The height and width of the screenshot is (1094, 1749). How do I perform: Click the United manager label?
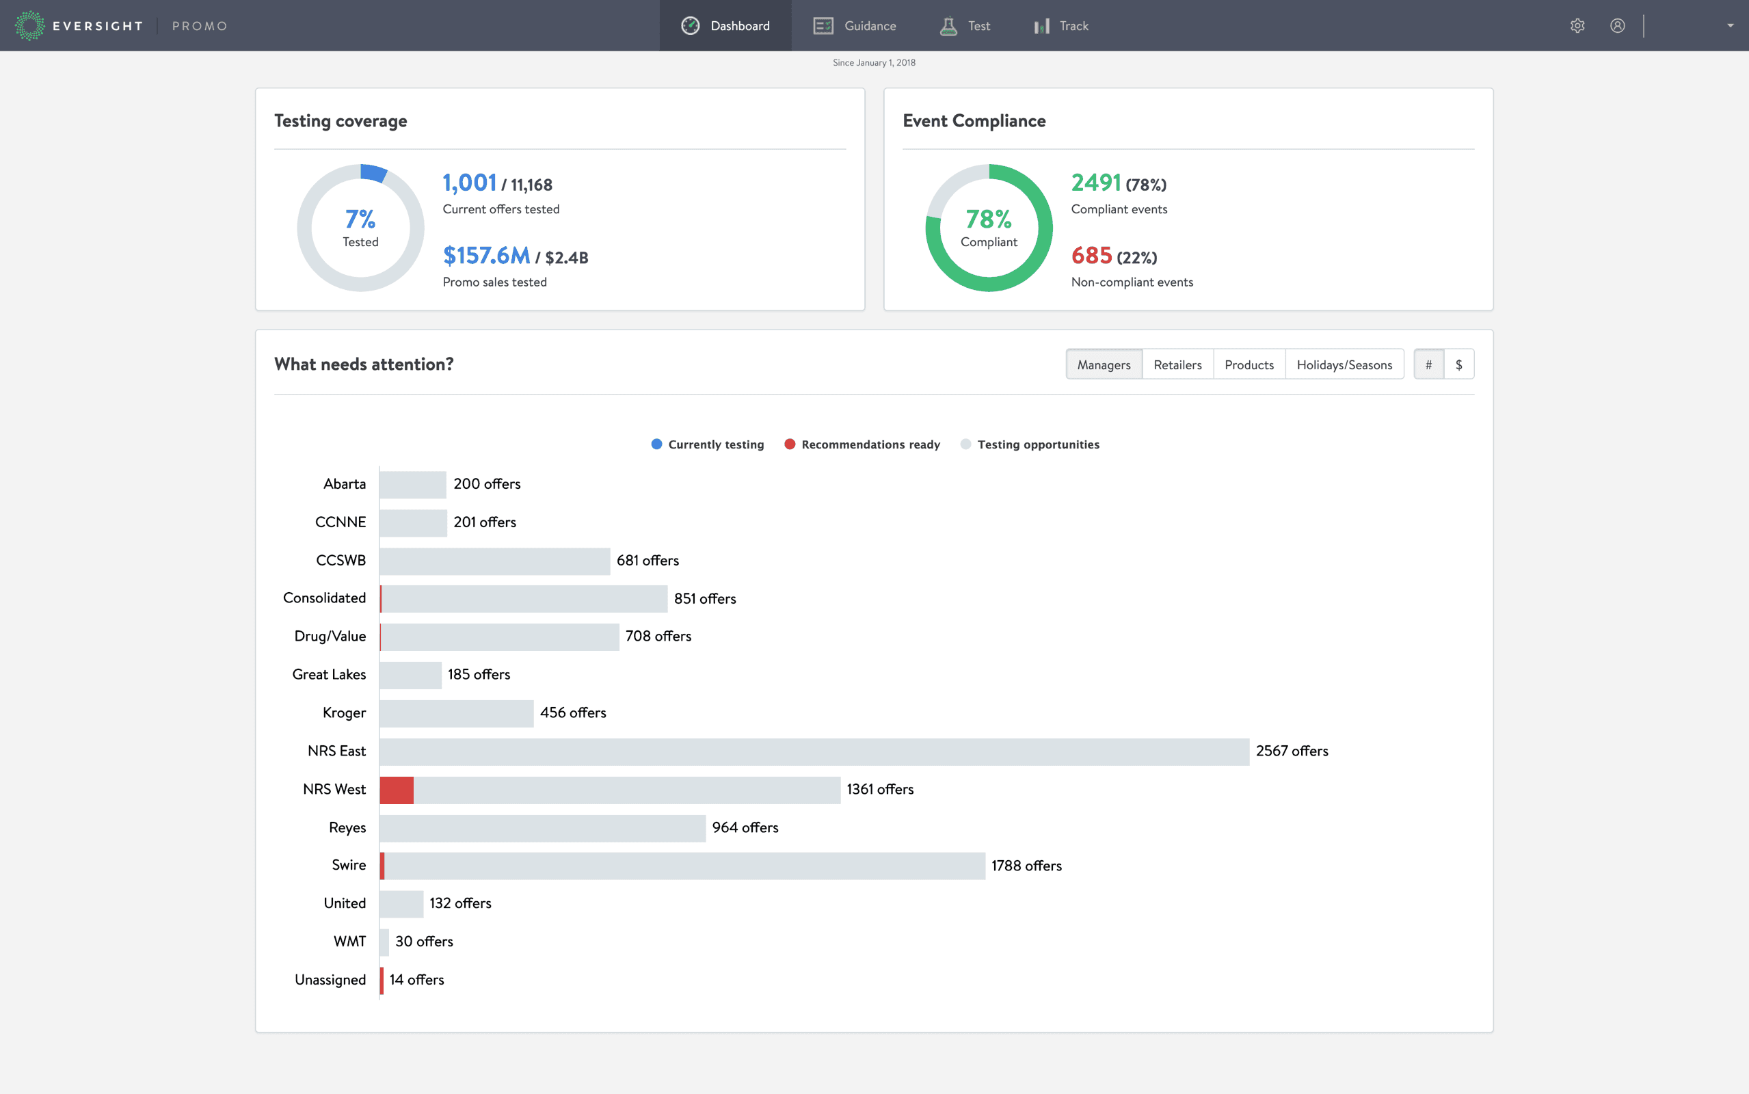click(345, 904)
